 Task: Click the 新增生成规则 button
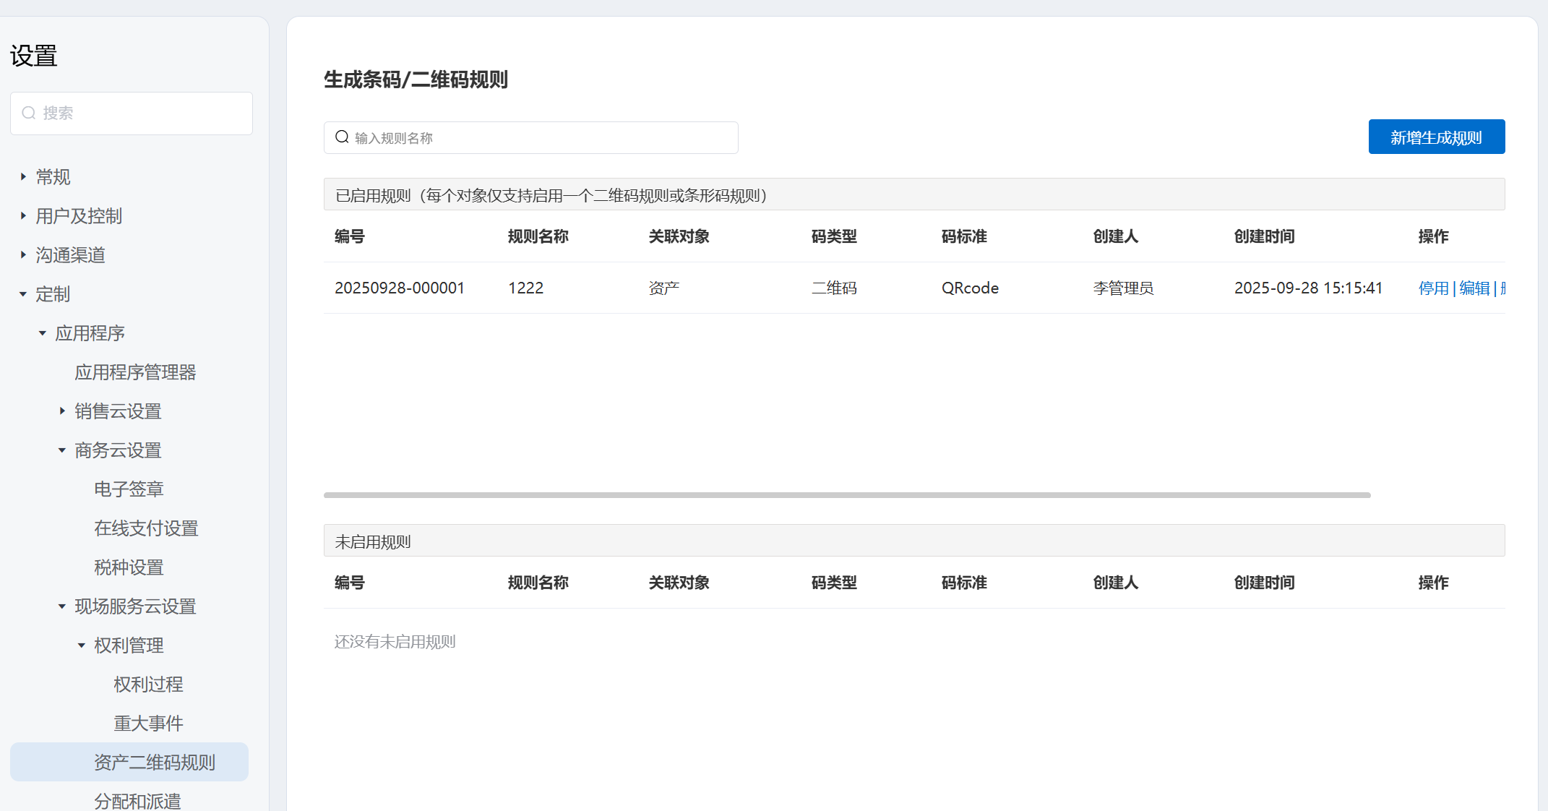1436,137
